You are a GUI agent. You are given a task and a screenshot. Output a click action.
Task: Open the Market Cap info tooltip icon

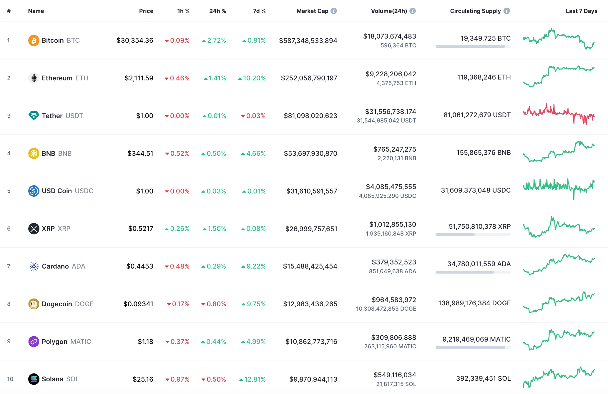333,11
